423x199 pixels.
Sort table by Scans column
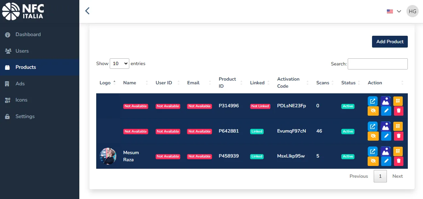click(323, 83)
